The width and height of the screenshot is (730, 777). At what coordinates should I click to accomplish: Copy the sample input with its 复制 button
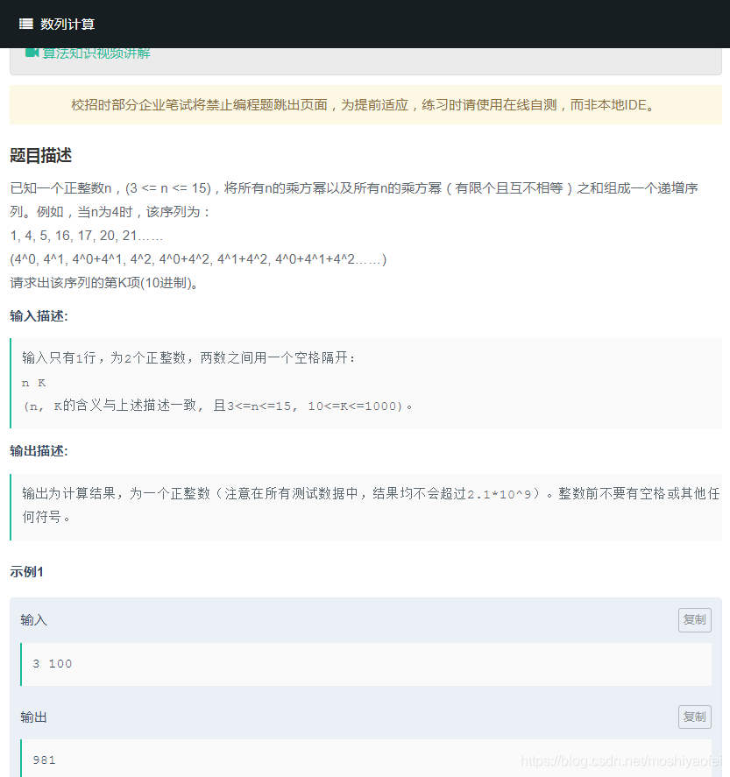[694, 620]
